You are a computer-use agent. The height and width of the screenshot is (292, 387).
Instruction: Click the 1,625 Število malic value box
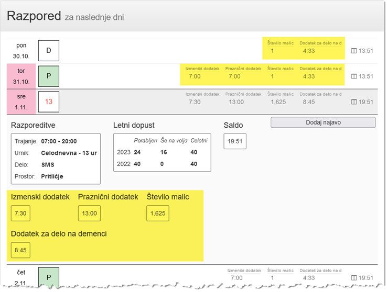tap(158, 214)
